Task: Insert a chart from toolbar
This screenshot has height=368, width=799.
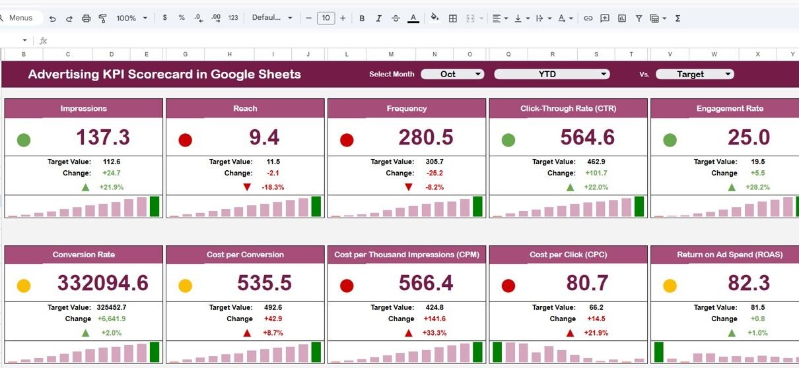Action: (622, 18)
